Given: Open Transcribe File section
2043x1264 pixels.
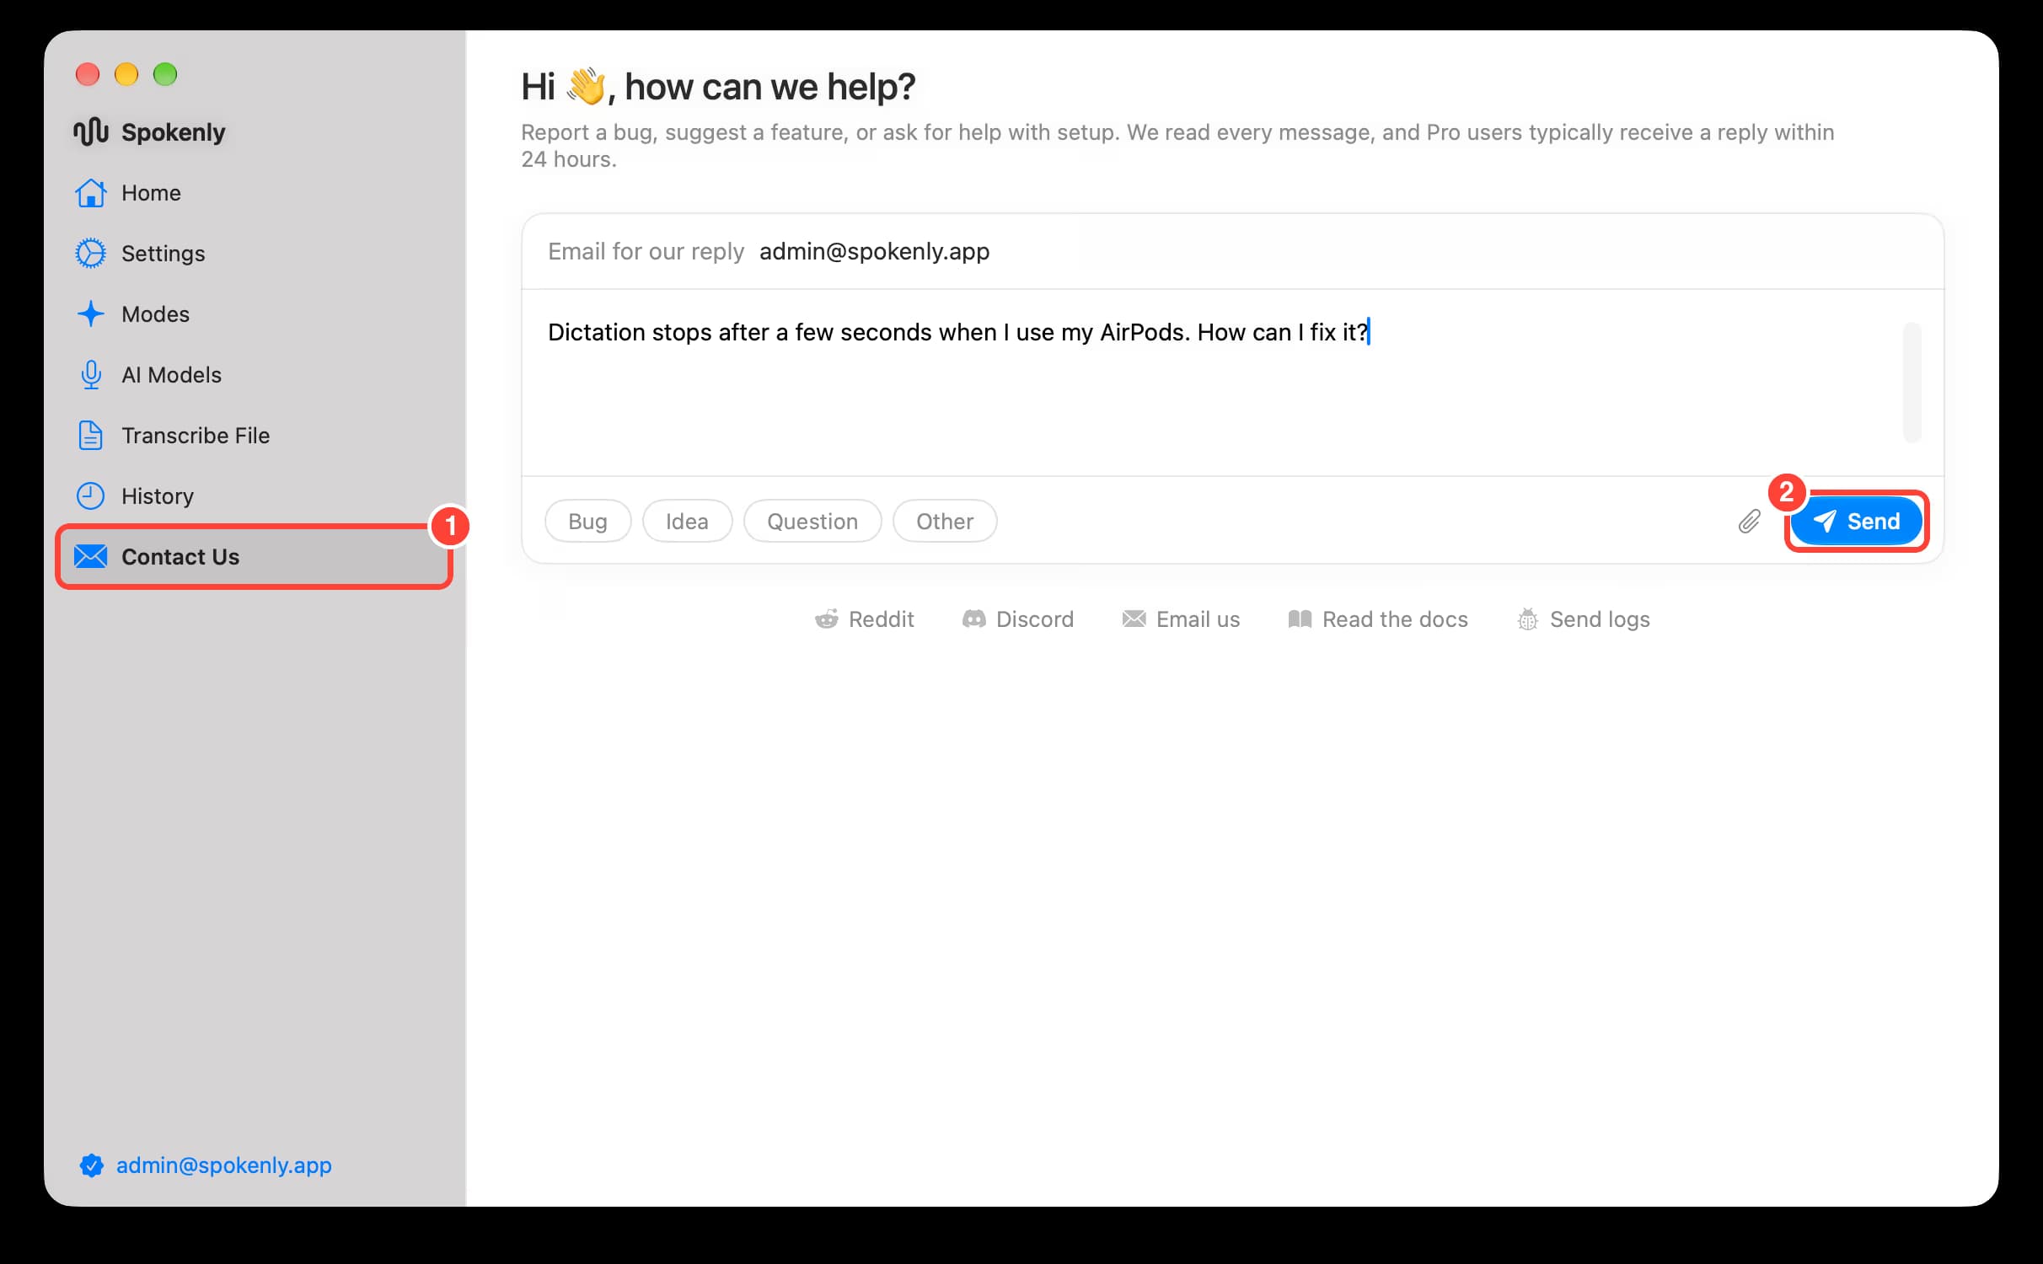Looking at the screenshot, I should tap(196, 436).
